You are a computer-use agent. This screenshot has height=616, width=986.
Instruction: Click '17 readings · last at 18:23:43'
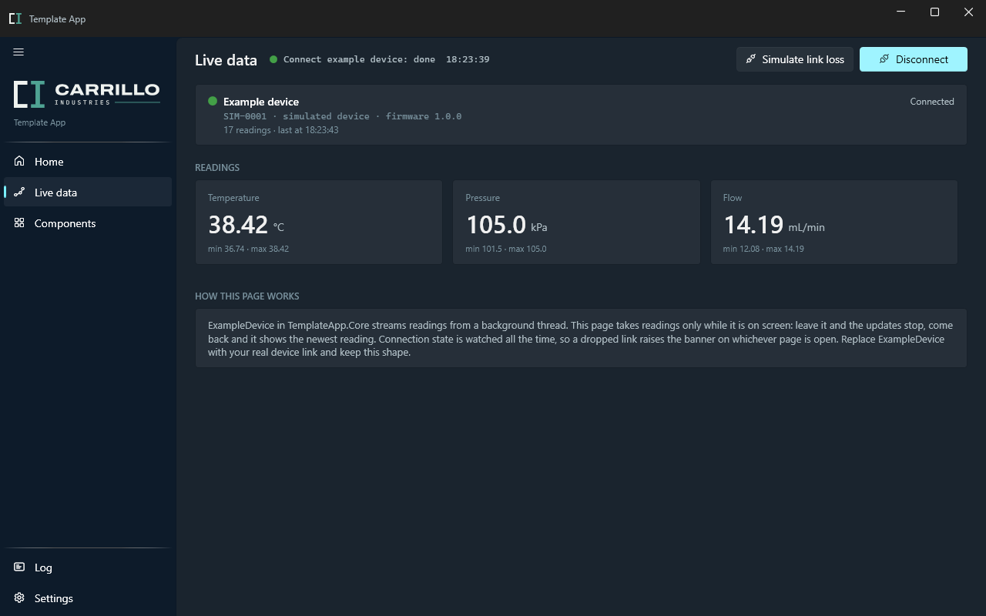tap(281, 130)
